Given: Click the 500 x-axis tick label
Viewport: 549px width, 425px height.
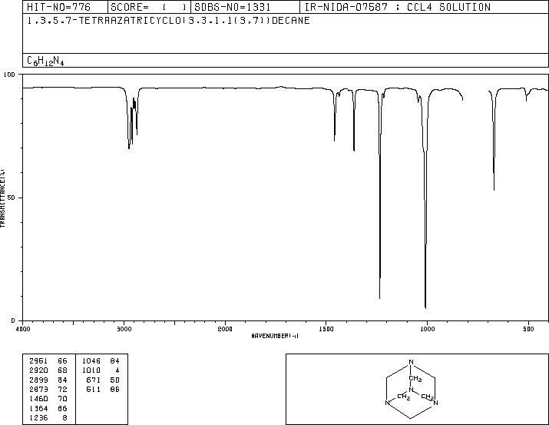Looking at the screenshot, I should 528,329.
